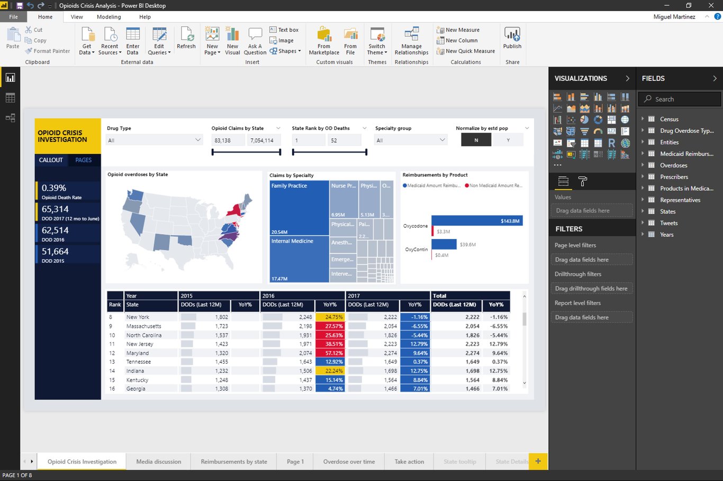723x481 pixels.
Task: Open the Specialty group dropdown
Action: tap(442, 140)
